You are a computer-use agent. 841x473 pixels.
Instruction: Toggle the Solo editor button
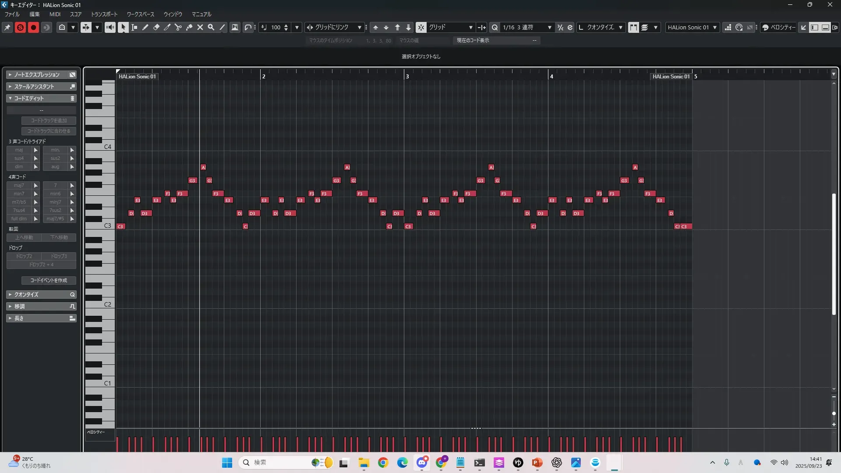click(x=20, y=27)
